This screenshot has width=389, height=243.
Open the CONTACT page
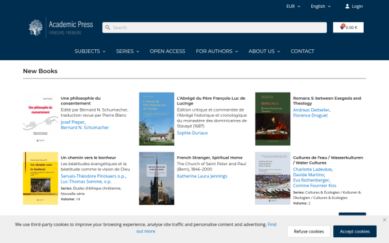[x=302, y=51]
